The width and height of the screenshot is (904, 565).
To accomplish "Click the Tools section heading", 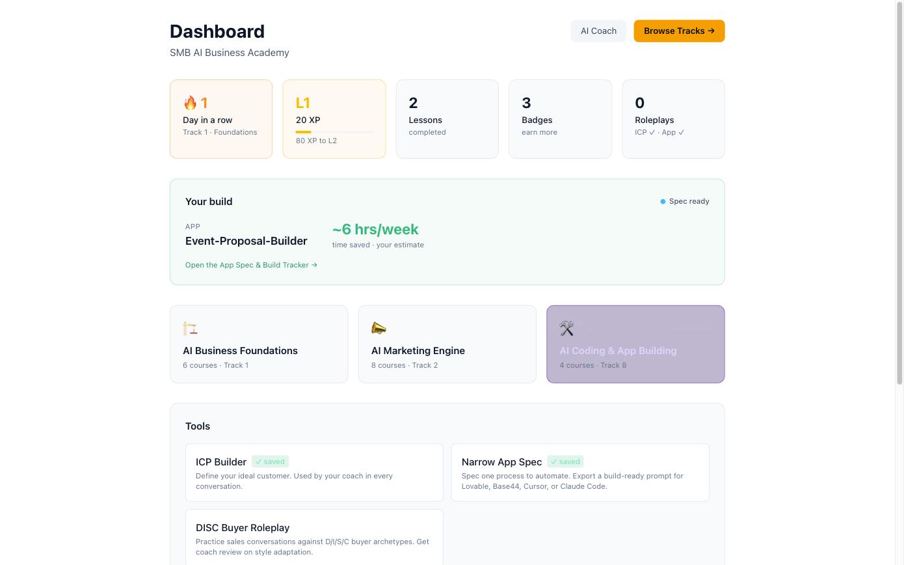I will tap(198, 426).
